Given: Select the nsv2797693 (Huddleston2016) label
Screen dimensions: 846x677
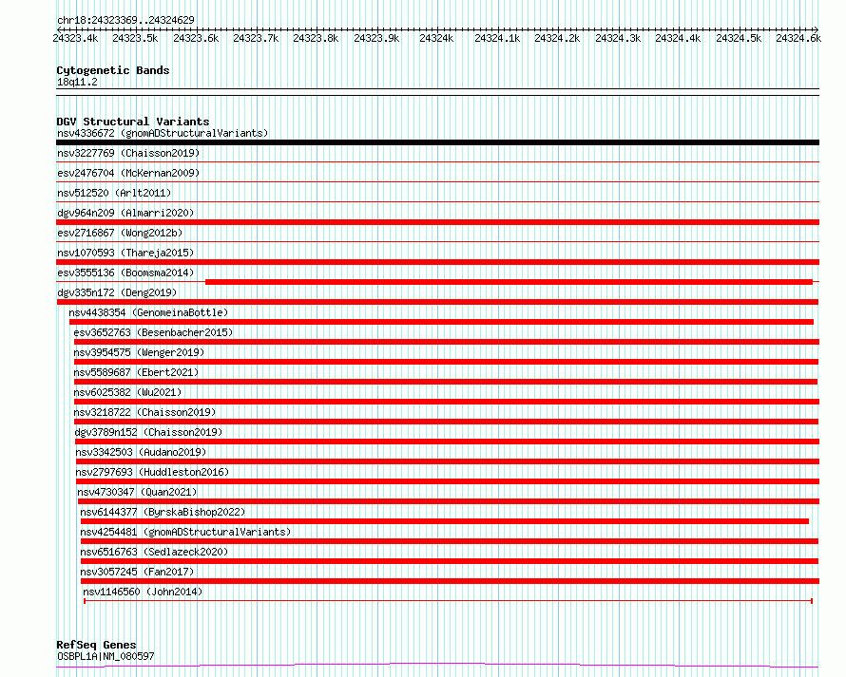Looking at the screenshot, I should [152, 472].
